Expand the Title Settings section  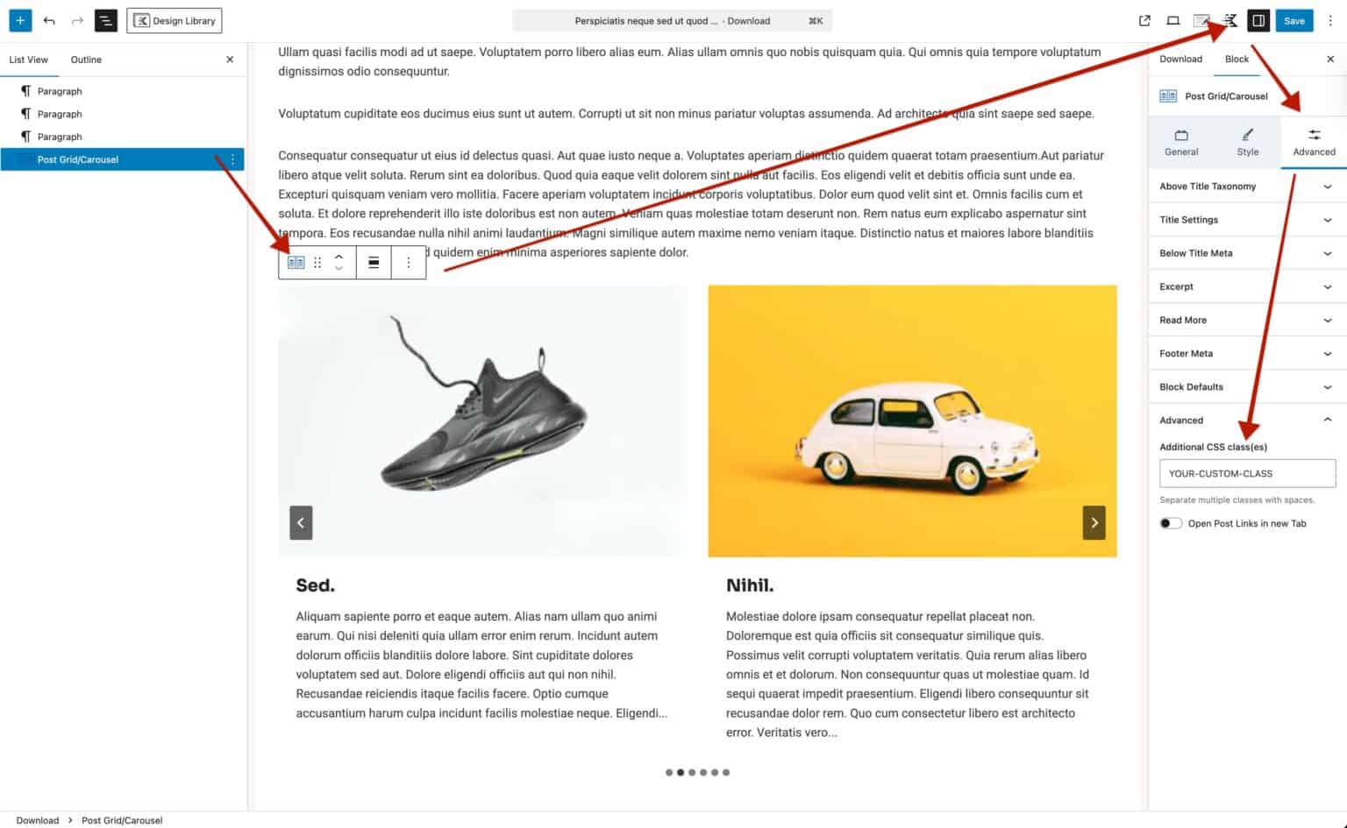(x=1245, y=219)
